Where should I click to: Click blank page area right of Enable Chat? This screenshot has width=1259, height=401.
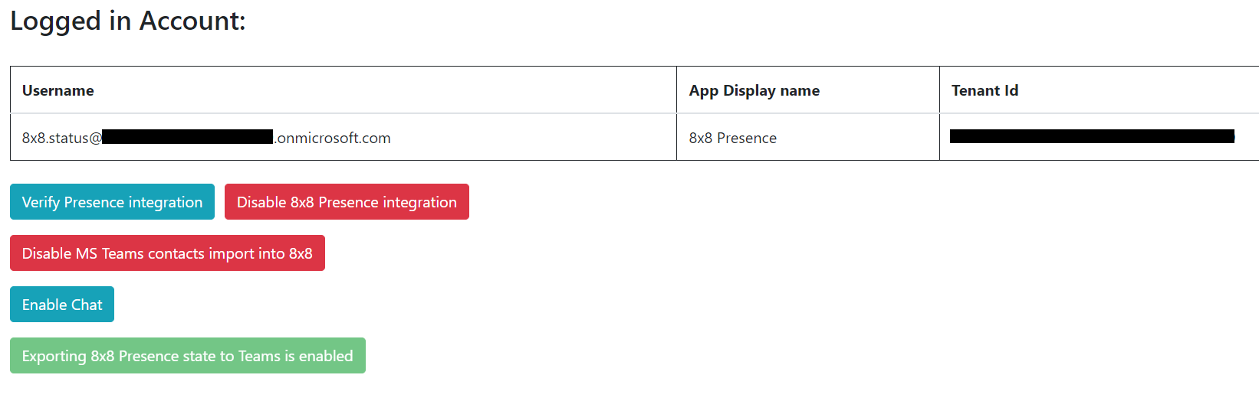[x=613, y=305]
